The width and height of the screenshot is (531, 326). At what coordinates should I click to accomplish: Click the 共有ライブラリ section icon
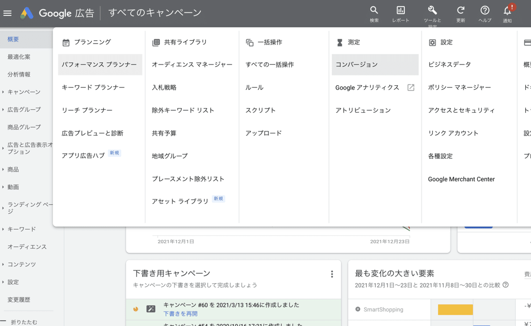tap(157, 42)
